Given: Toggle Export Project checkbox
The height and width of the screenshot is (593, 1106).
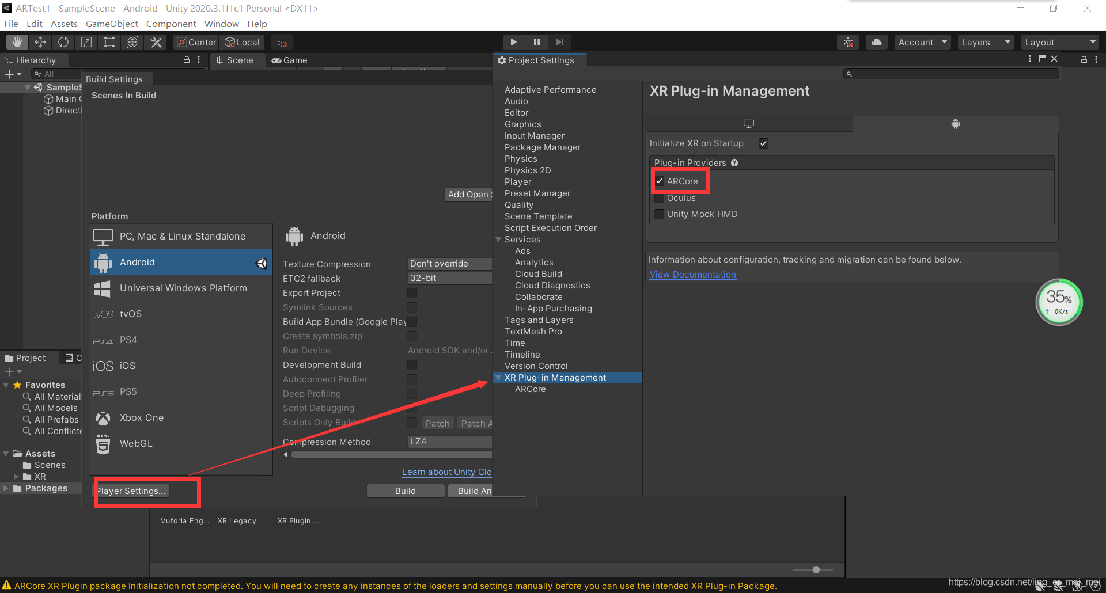Looking at the screenshot, I should click(x=412, y=293).
